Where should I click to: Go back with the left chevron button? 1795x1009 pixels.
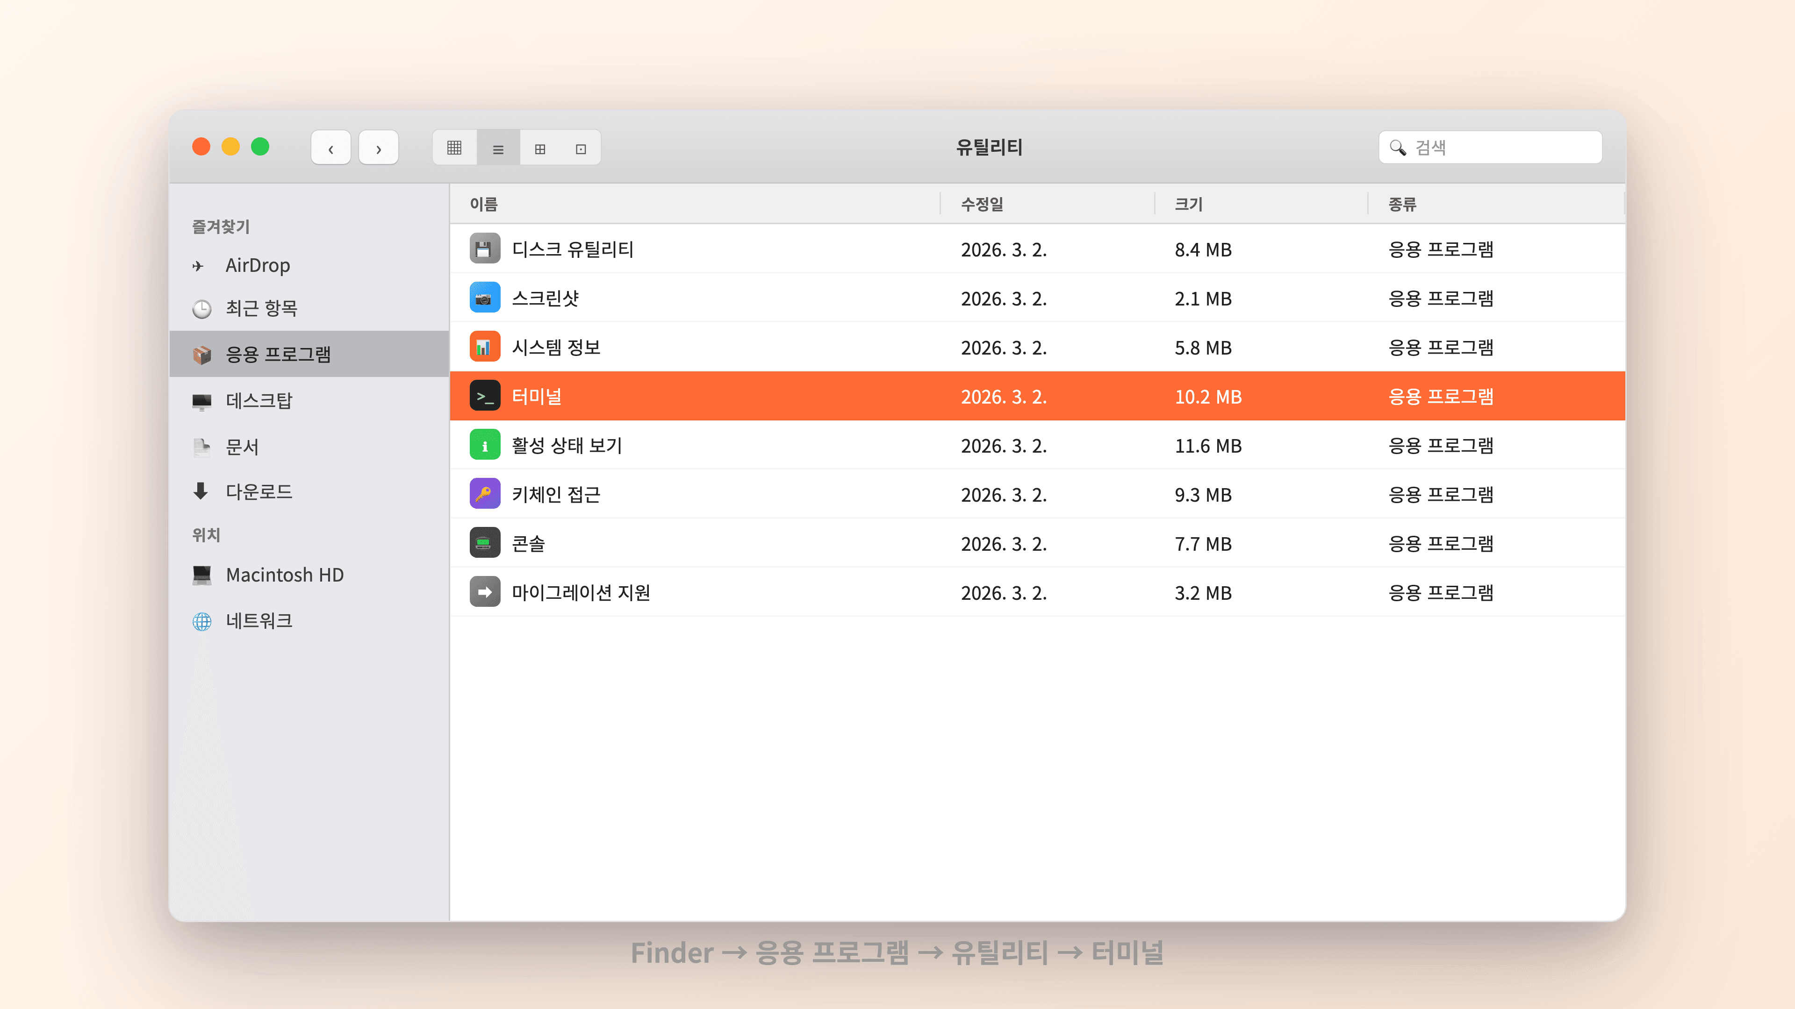[x=330, y=148]
